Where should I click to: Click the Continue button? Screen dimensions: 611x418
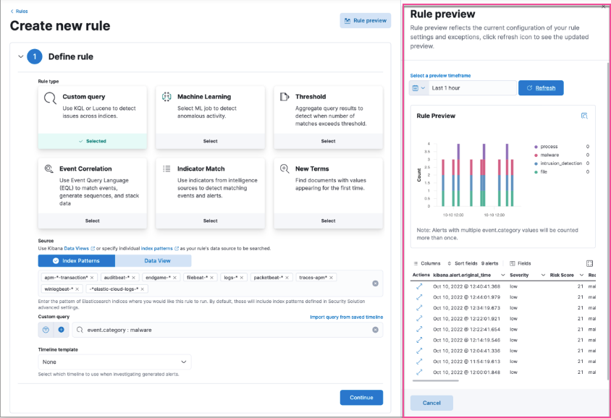point(361,397)
